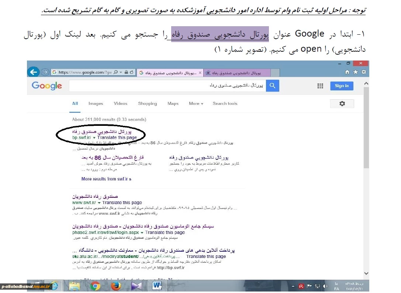The width and height of the screenshot is (401, 293).
Task: Click the vertical scrollbar thumb
Action: click(366, 128)
